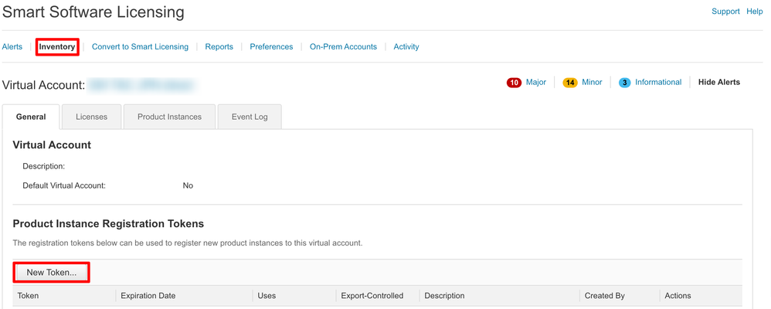Sort by the Uses column header

point(267,296)
